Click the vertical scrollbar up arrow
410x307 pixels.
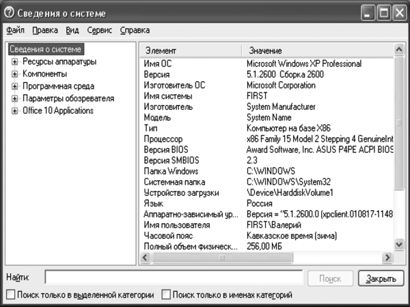[399, 49]
